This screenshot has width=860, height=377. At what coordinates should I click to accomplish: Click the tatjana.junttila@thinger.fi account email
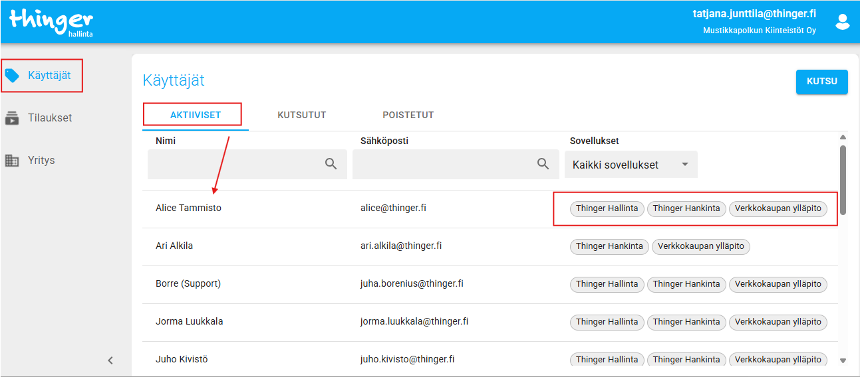[x=754, y=13]
